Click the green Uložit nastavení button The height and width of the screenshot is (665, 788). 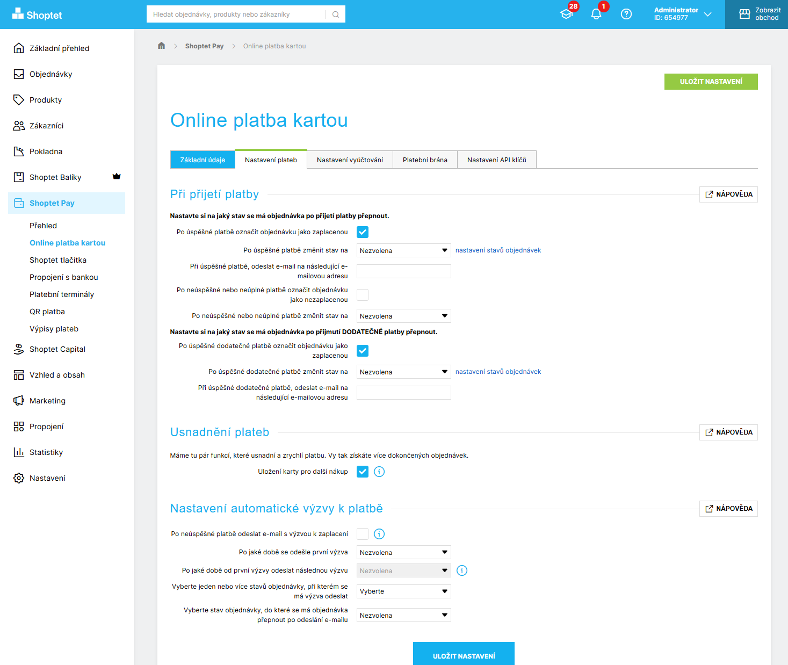(711, 82)
